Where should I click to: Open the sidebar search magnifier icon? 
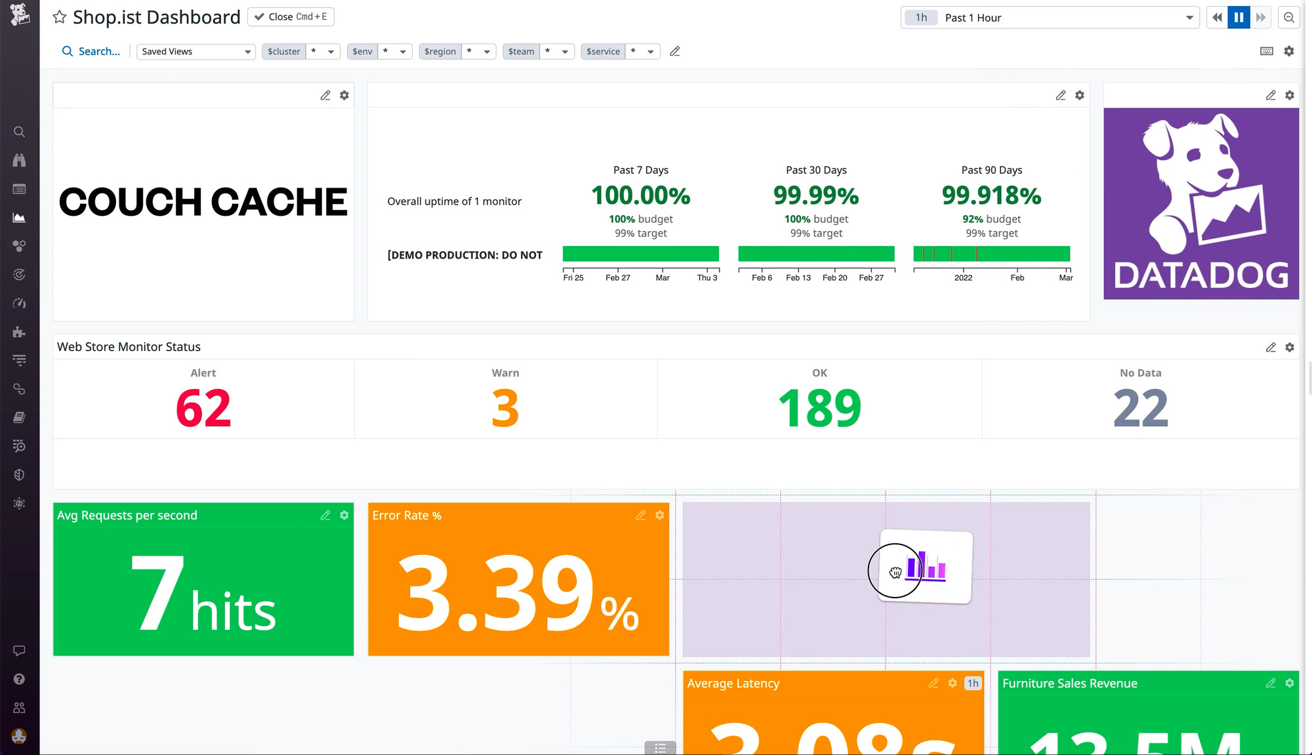(19, 132)
